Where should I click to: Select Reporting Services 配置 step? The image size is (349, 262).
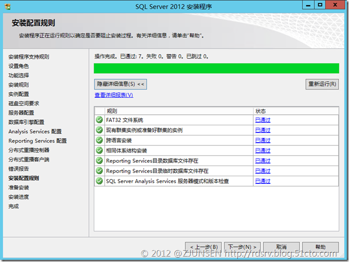tap(37, 141)
